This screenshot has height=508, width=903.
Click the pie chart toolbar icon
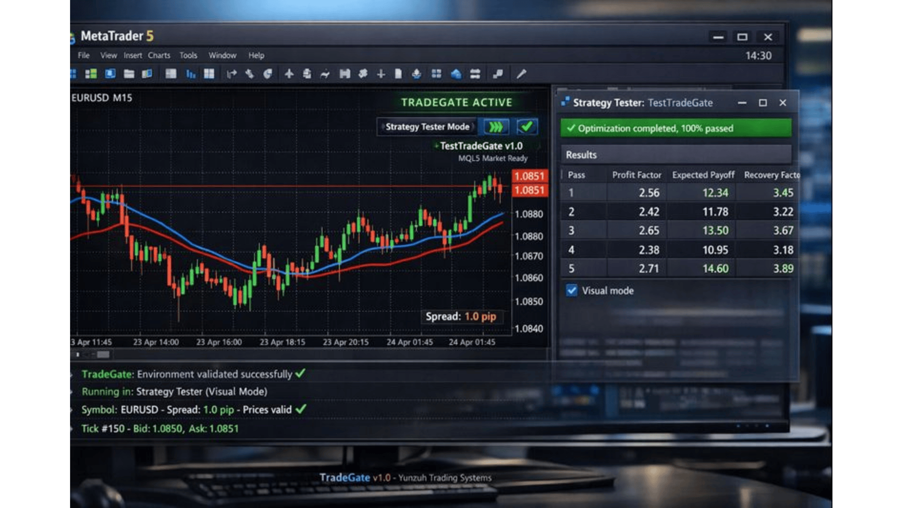point(268,74)
